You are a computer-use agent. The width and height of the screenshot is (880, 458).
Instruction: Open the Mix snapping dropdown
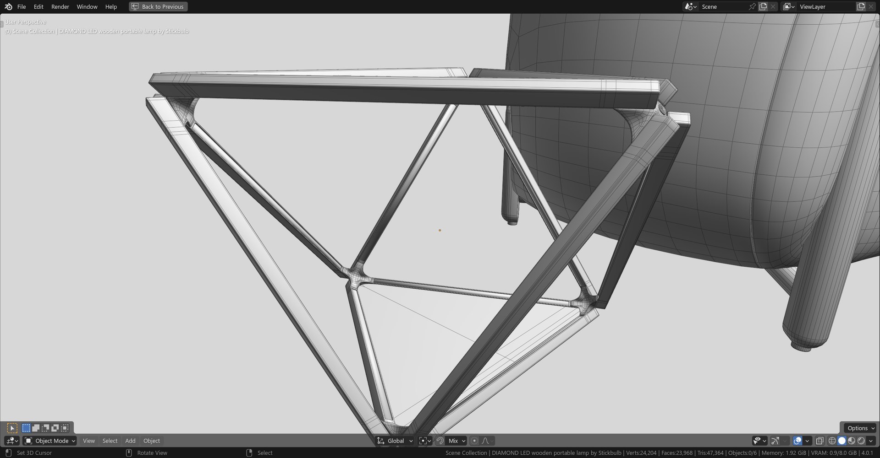(456, 441)
